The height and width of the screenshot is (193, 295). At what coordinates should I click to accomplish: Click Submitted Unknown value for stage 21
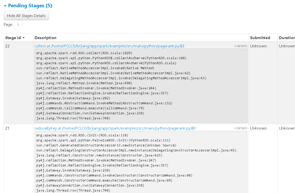click(x=258, y=128)
